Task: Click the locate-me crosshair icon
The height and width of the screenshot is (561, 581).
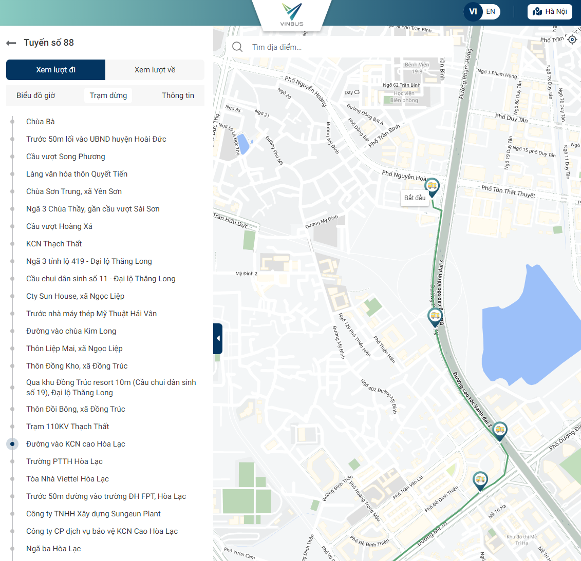Action: point(572,39)
